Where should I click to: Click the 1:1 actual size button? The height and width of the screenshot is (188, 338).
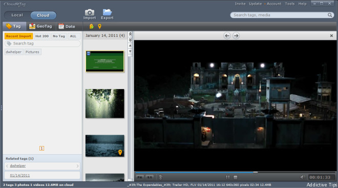click(x=150, y=177)
